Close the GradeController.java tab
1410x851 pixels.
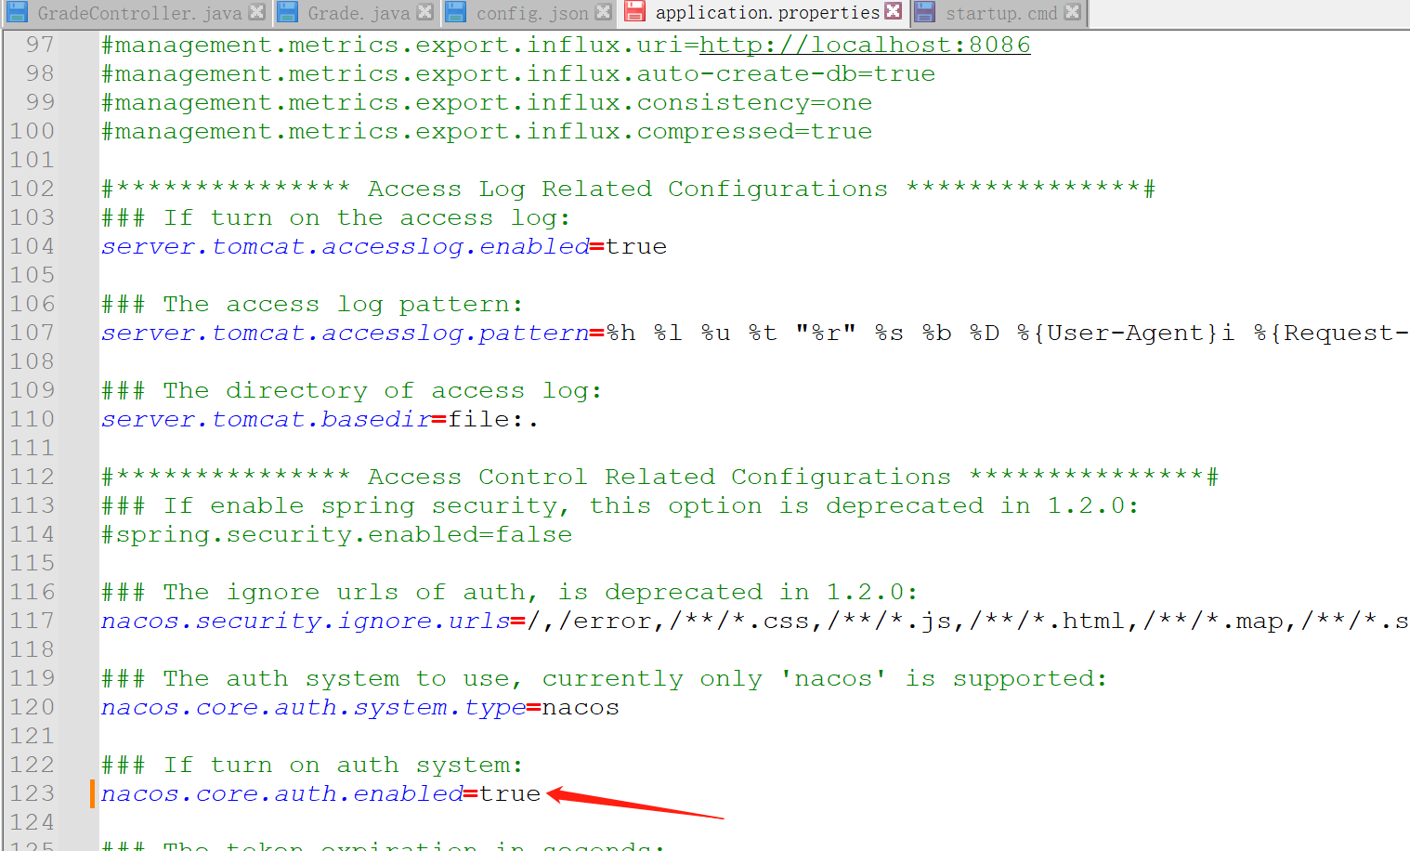(257, 12)
